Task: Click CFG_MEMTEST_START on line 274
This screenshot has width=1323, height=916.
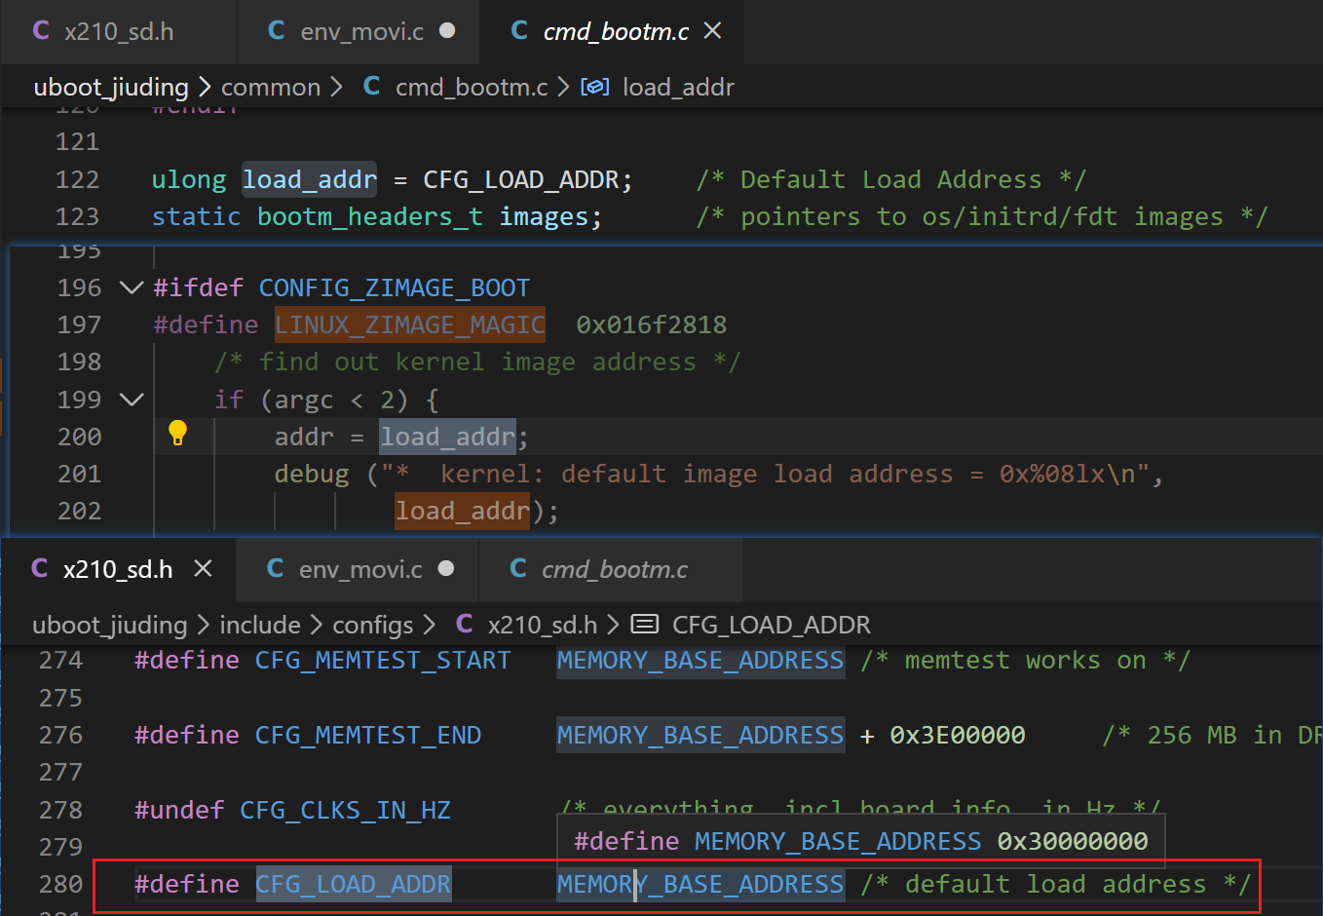Action: pos(383,660)
